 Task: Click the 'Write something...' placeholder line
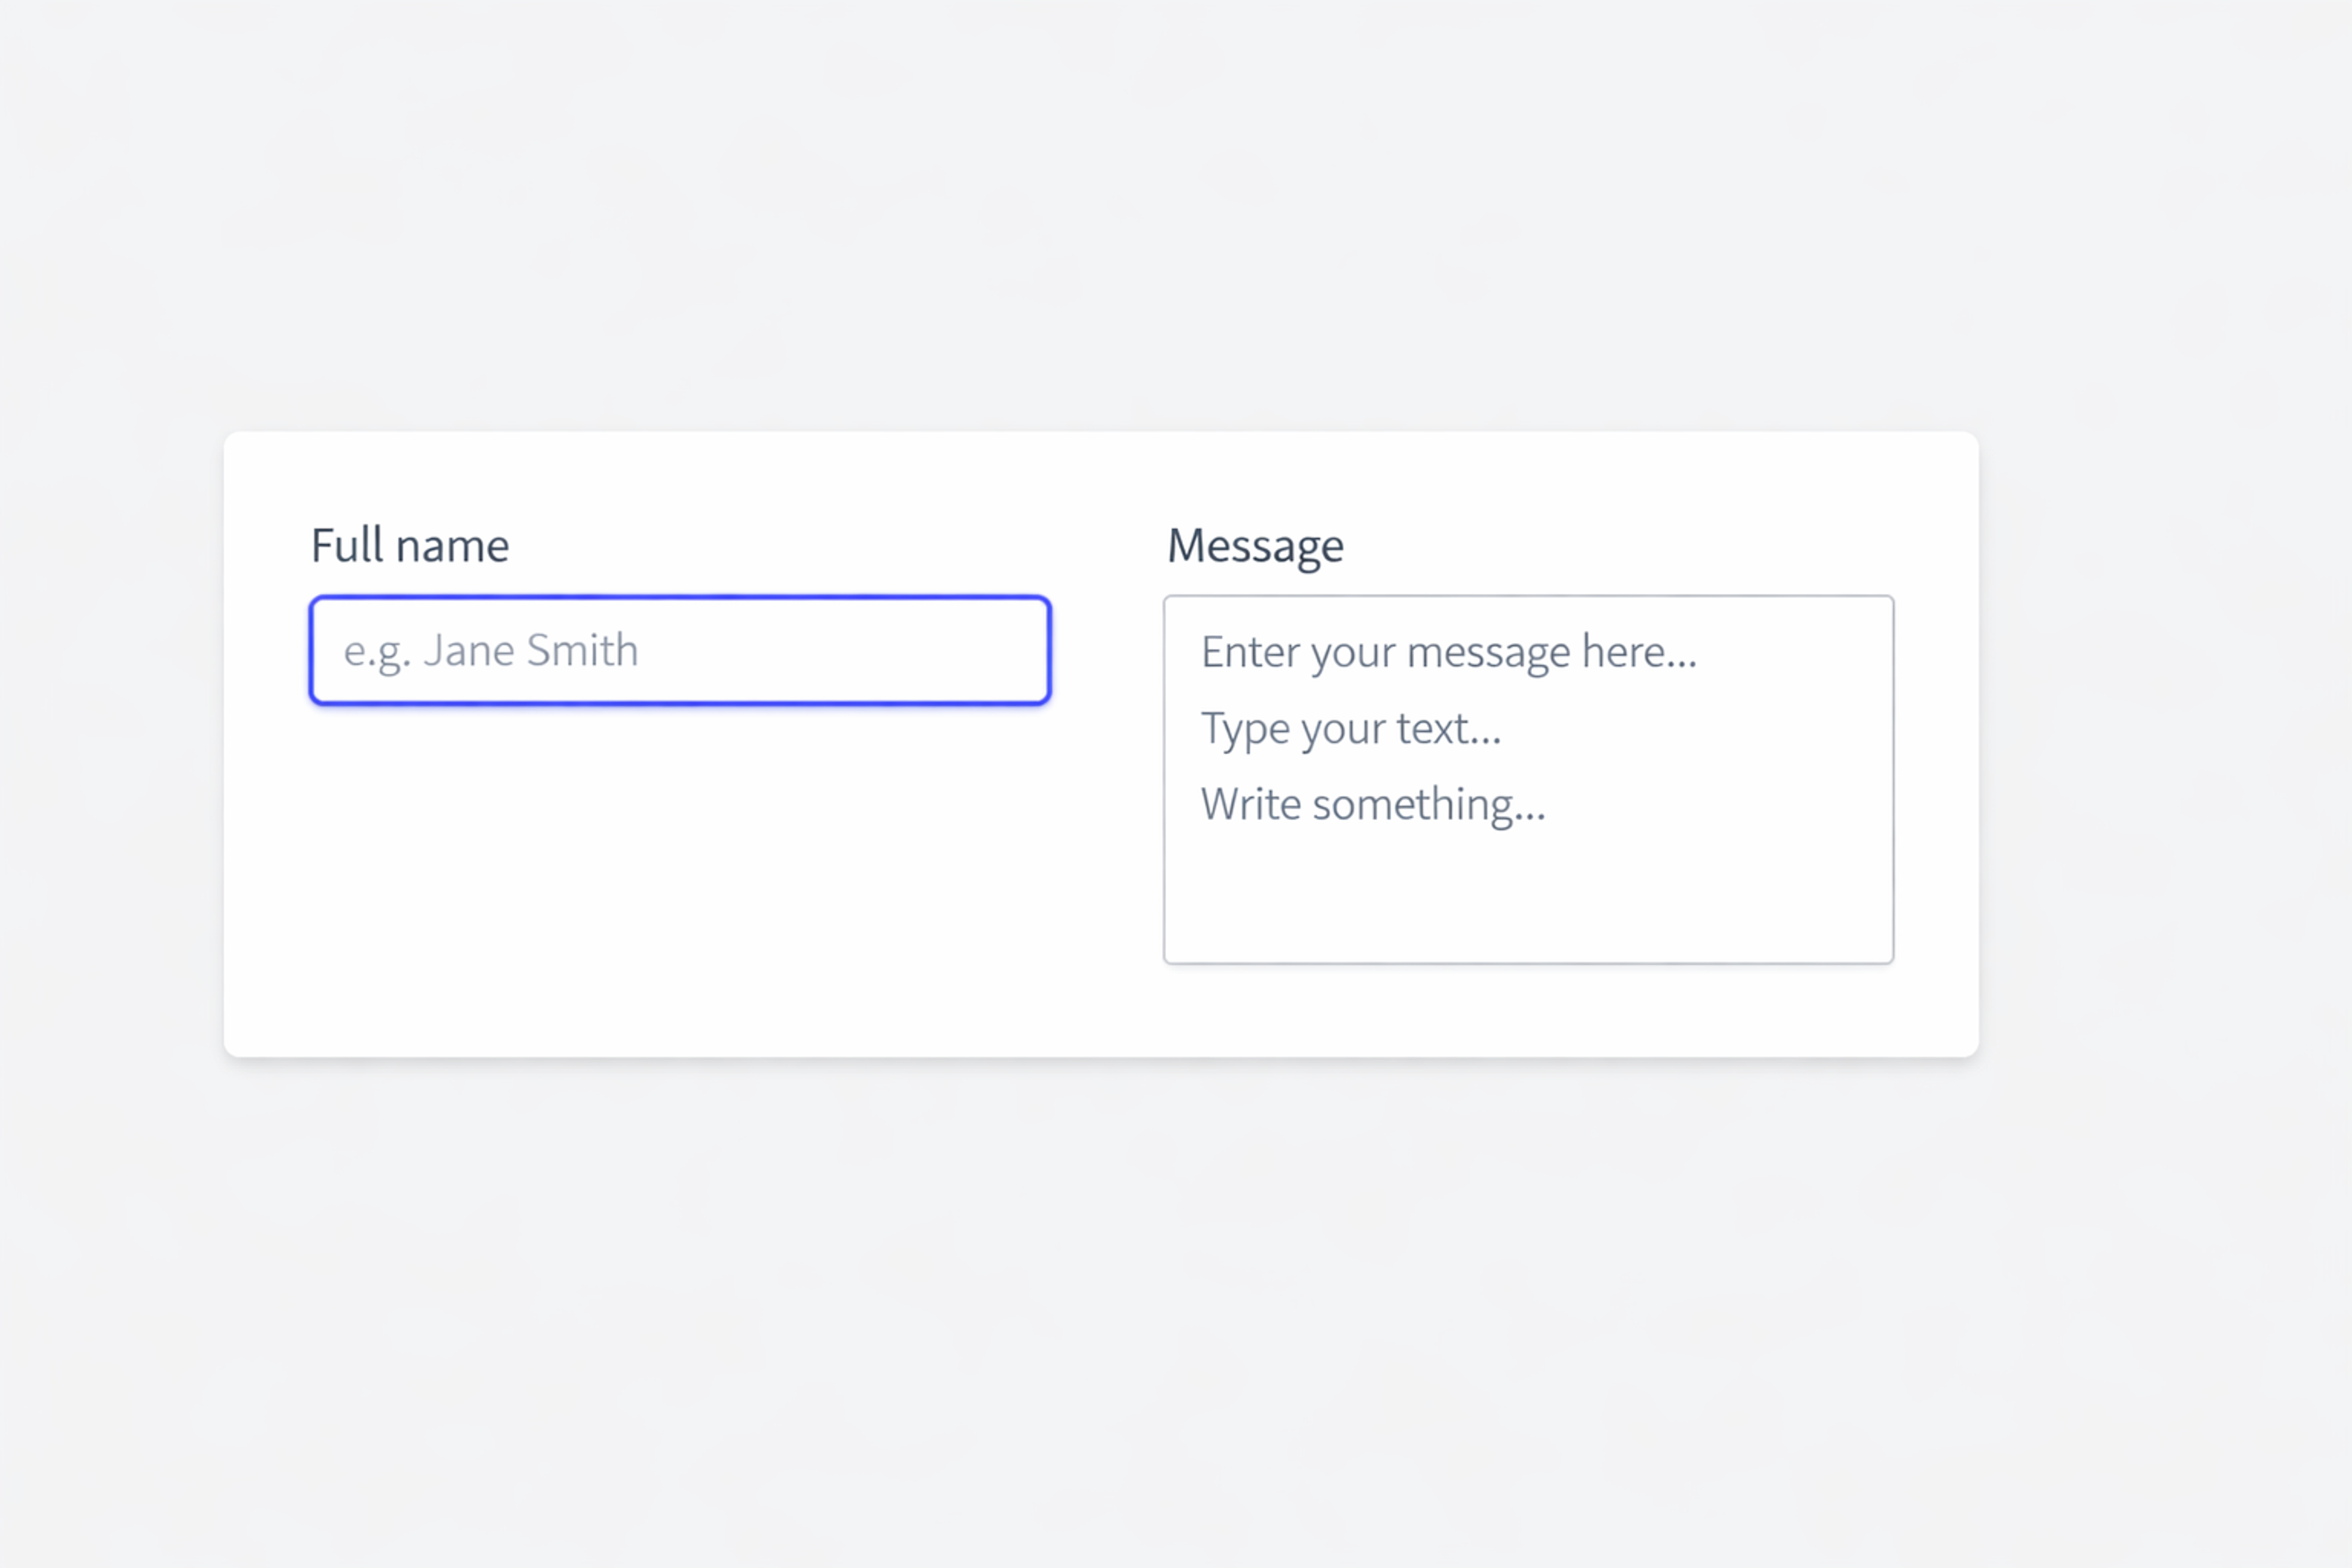[1372, 803]
